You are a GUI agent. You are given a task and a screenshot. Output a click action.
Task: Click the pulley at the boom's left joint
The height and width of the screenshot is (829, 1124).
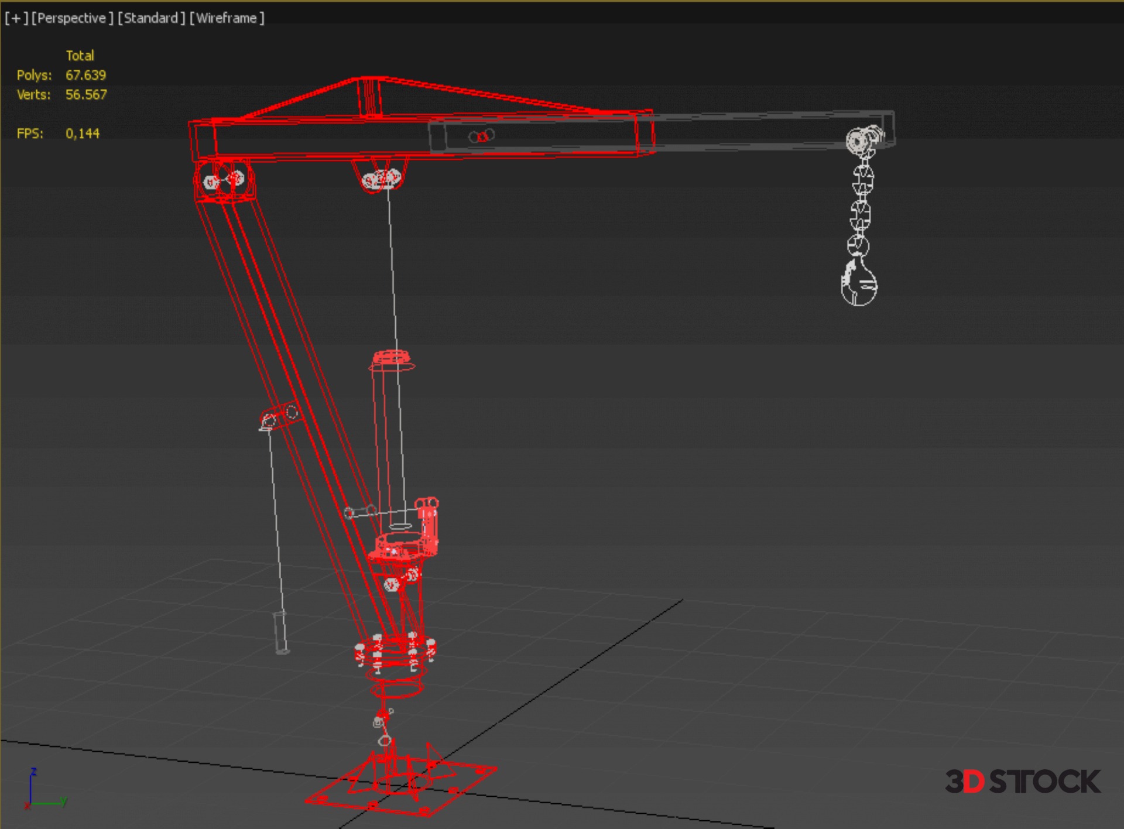(x=223, y=180)
